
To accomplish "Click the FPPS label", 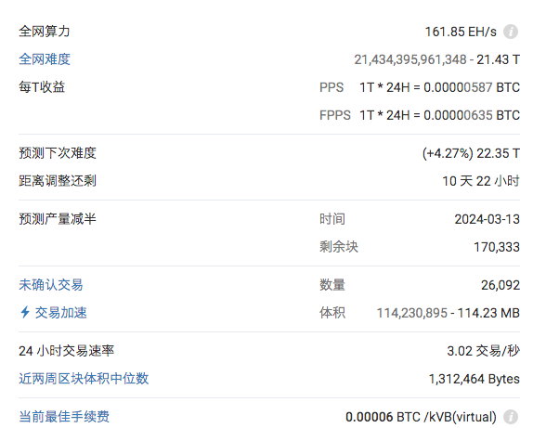I will click(x=335, y=115).
